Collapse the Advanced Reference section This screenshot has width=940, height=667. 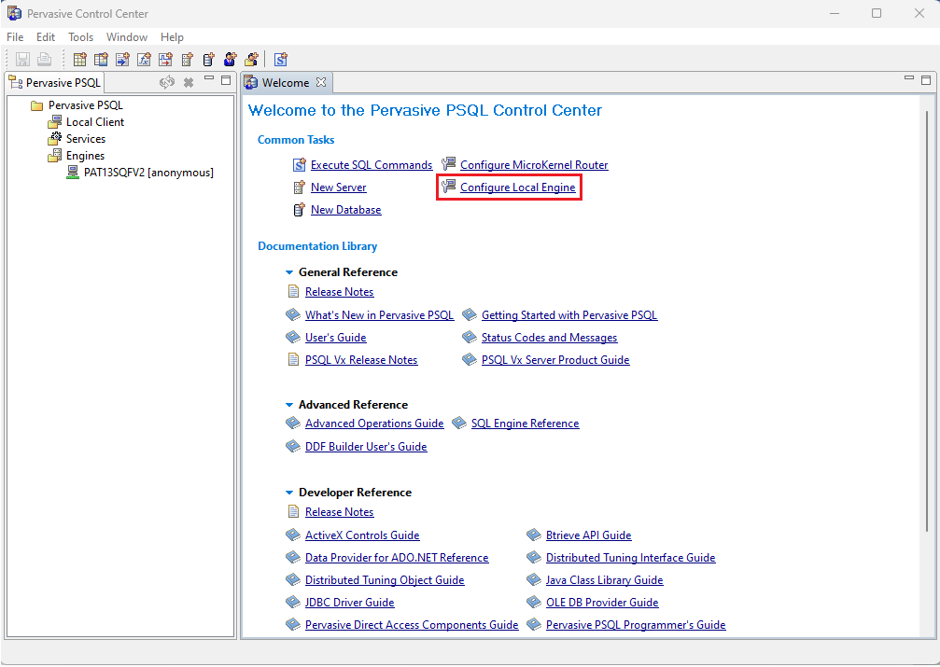(x=289, y=405)
